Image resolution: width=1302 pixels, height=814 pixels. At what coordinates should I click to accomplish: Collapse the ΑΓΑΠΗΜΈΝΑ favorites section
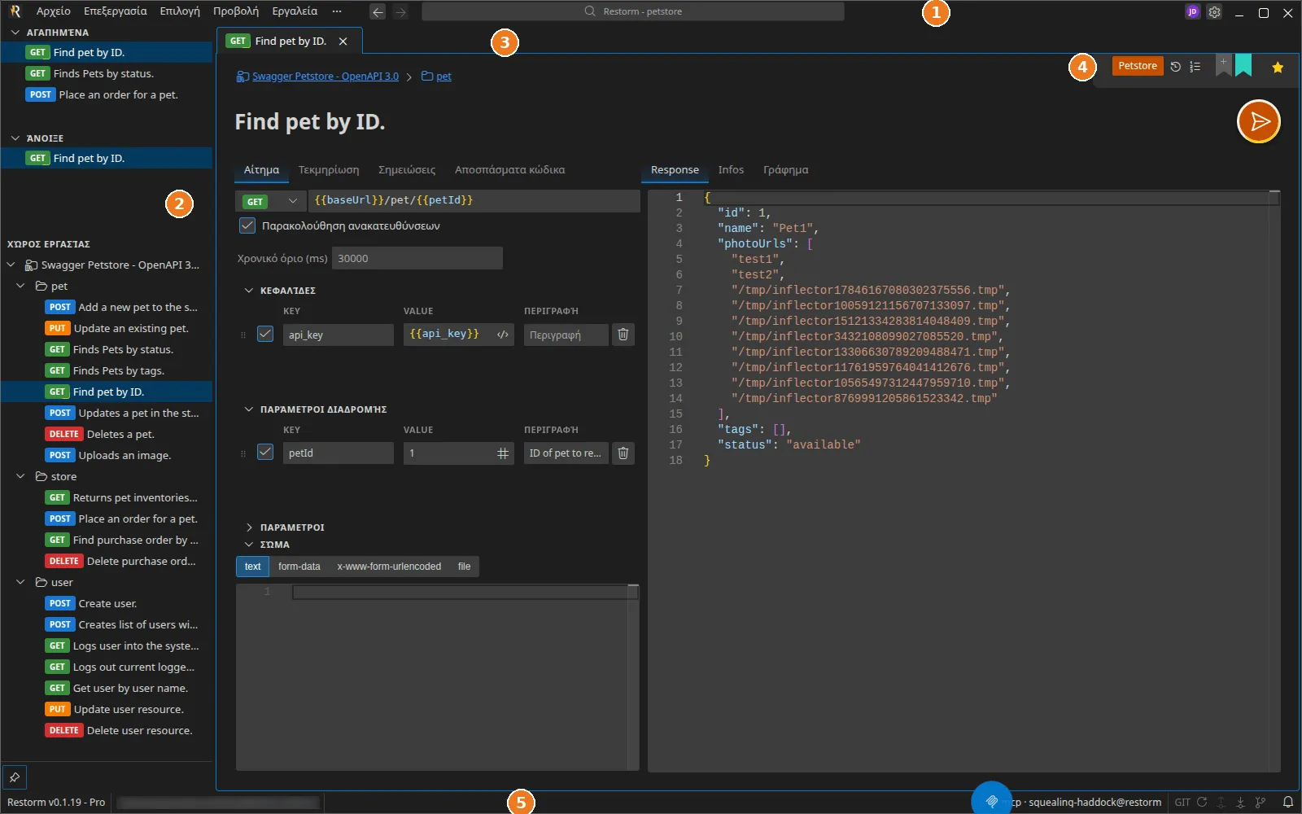pyautogui.click(x=15, y=33)
